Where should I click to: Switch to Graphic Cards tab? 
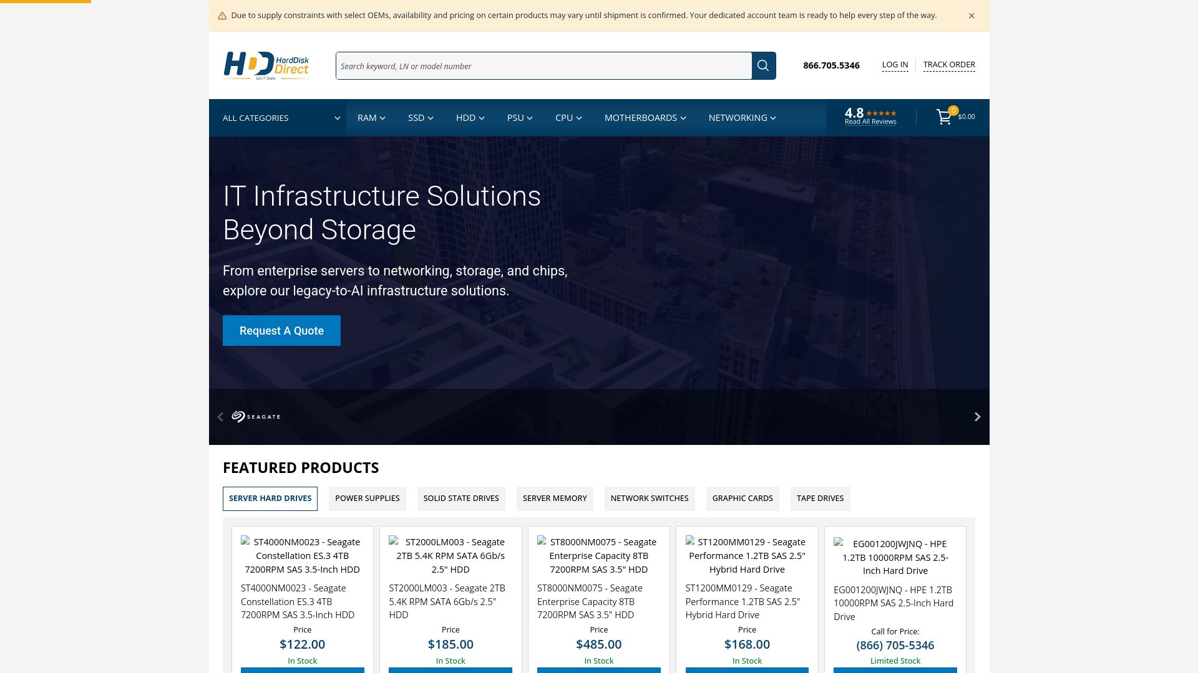pyautogui.click(x=743, y=499)
